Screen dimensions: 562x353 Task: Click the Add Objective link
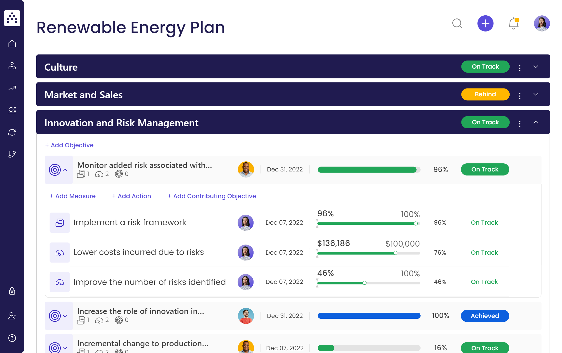tap(69, 145)
